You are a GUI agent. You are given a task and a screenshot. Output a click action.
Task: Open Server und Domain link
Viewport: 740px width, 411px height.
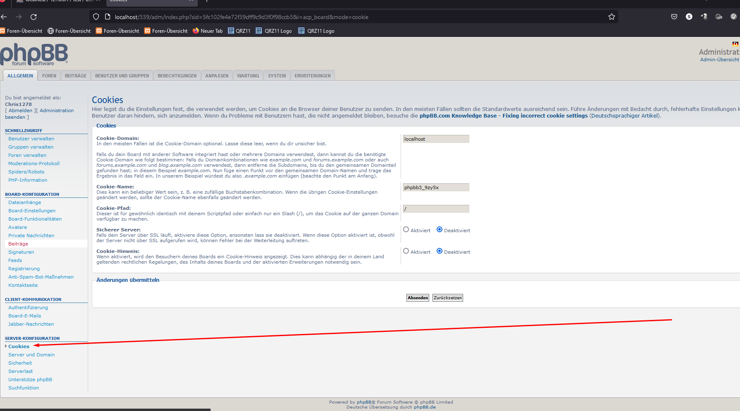click(x=31, y=355)
